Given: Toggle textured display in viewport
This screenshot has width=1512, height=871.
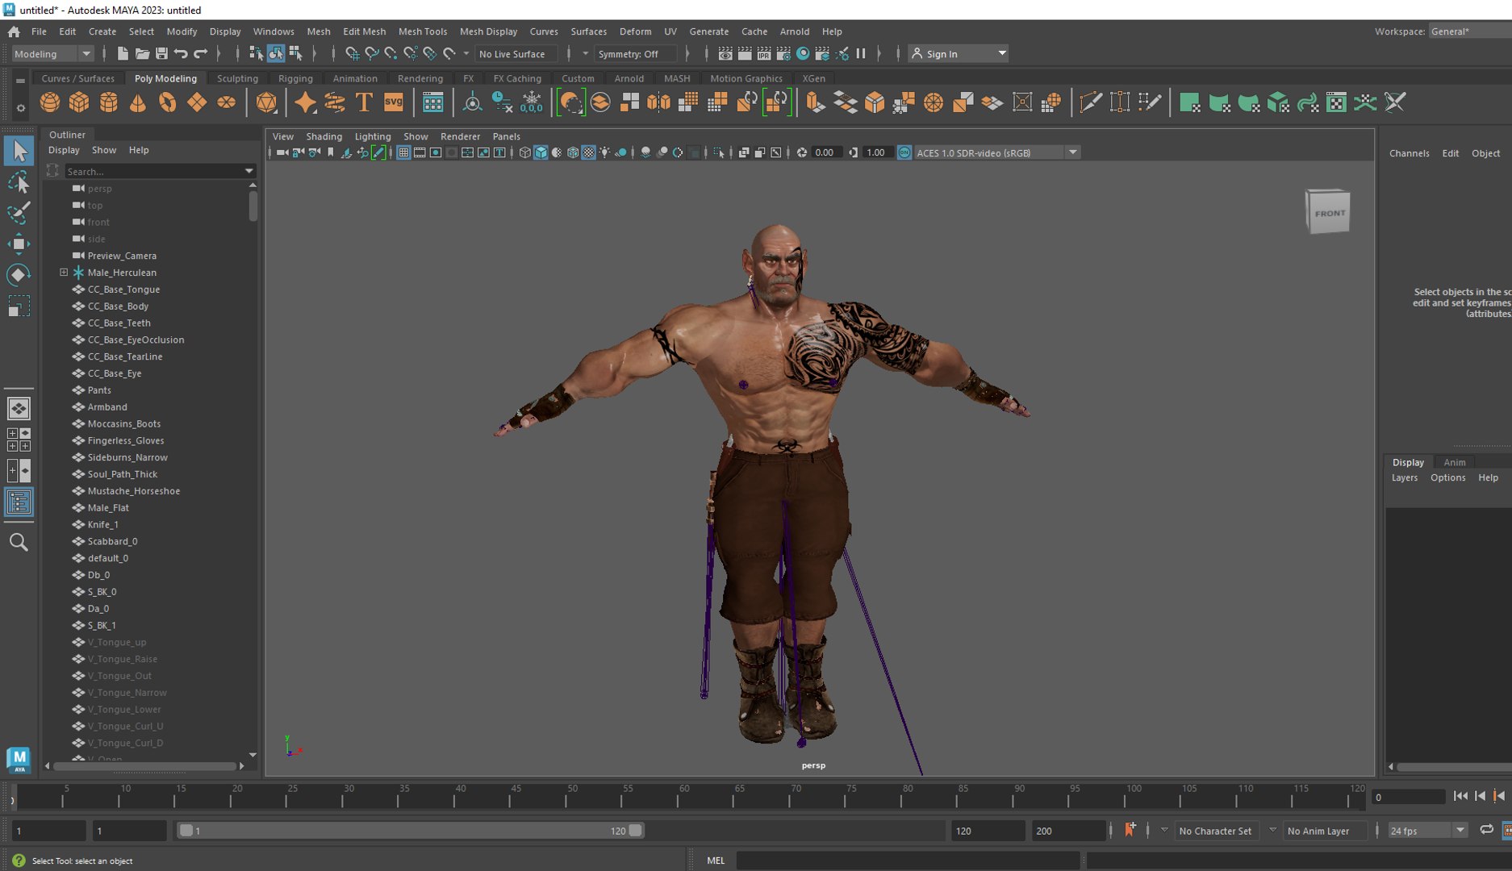Looking at the screenshot, I should coord(589,152).
